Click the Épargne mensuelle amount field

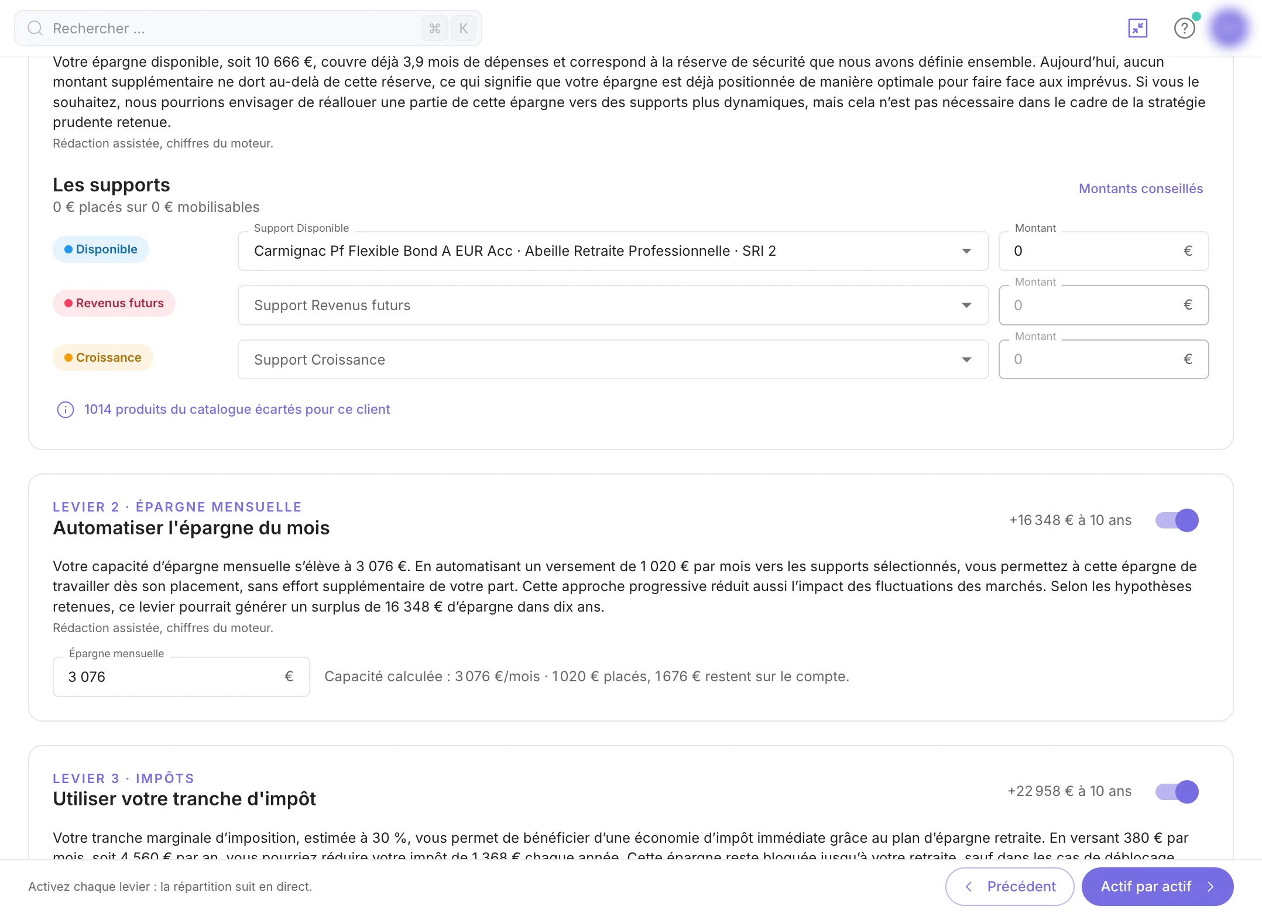[181, 677]
